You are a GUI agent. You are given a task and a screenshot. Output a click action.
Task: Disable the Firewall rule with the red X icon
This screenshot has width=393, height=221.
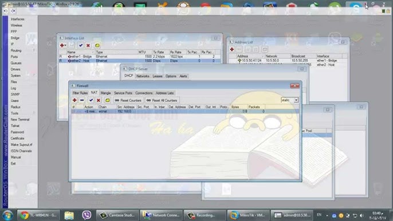click(99, 100)
